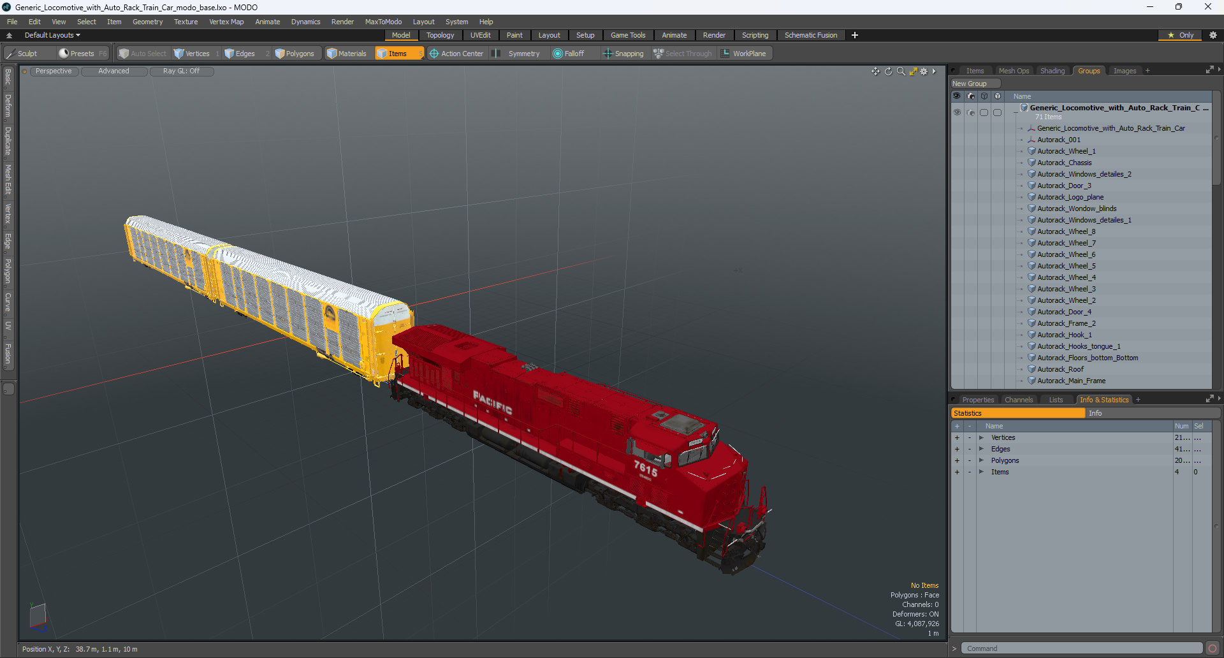The image size is (1224, 658).
Task: Expand the Edges statistics row
Action: point(981,449)
